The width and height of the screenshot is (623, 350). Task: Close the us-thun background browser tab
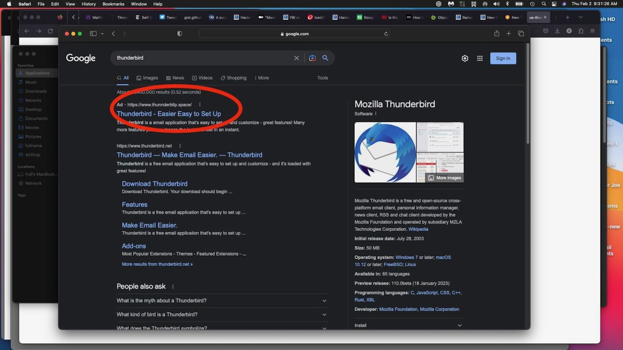click(x=545, y=17)
